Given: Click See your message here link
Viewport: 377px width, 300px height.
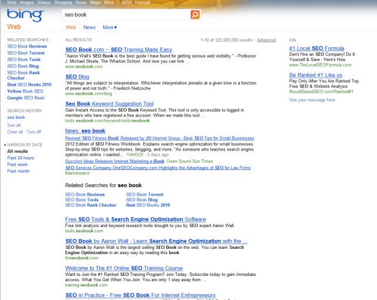Looking at the screenshot, I should tap(312, 100).
